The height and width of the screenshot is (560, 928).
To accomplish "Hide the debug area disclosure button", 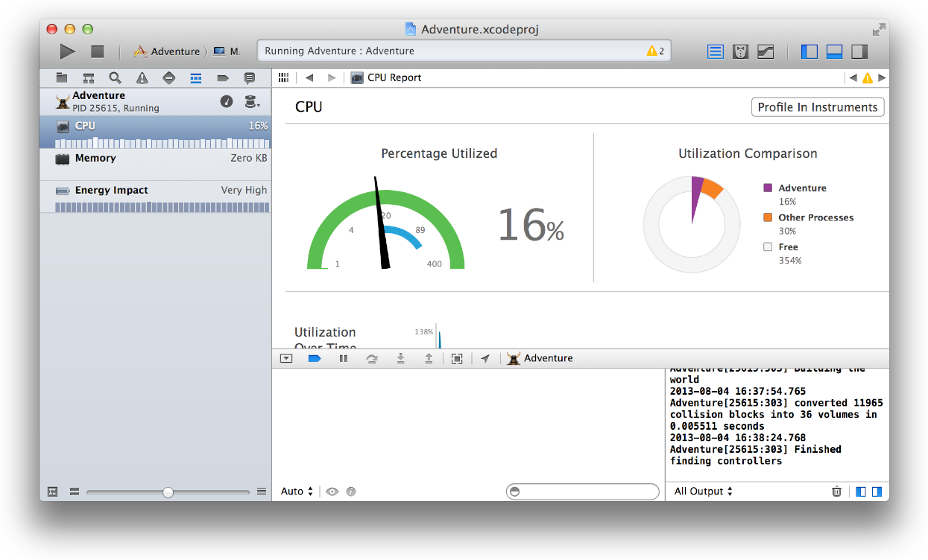I will tap(286, 358).
